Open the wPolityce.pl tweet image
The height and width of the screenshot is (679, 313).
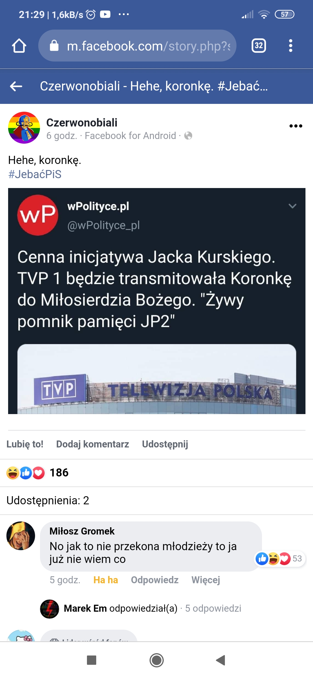pyautogui.click(x=157, y=301)
